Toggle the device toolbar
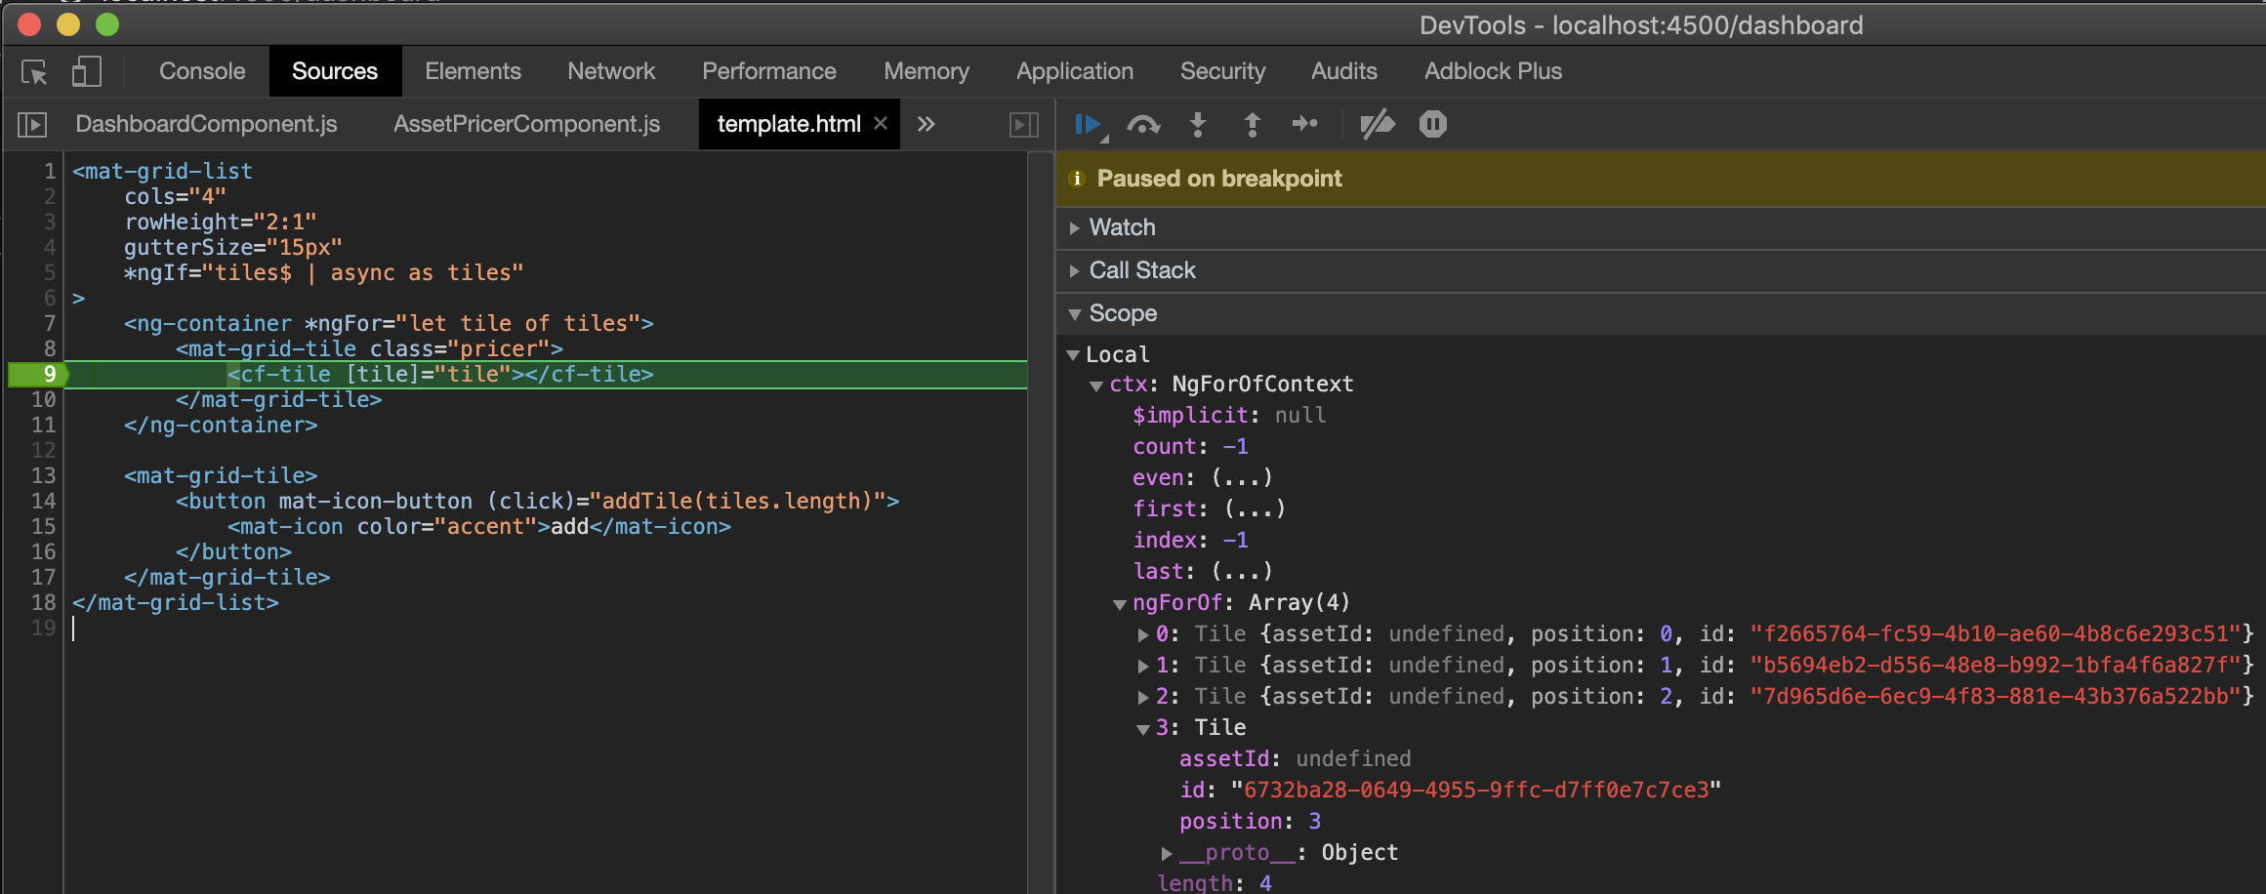 [x=88, y=71]
